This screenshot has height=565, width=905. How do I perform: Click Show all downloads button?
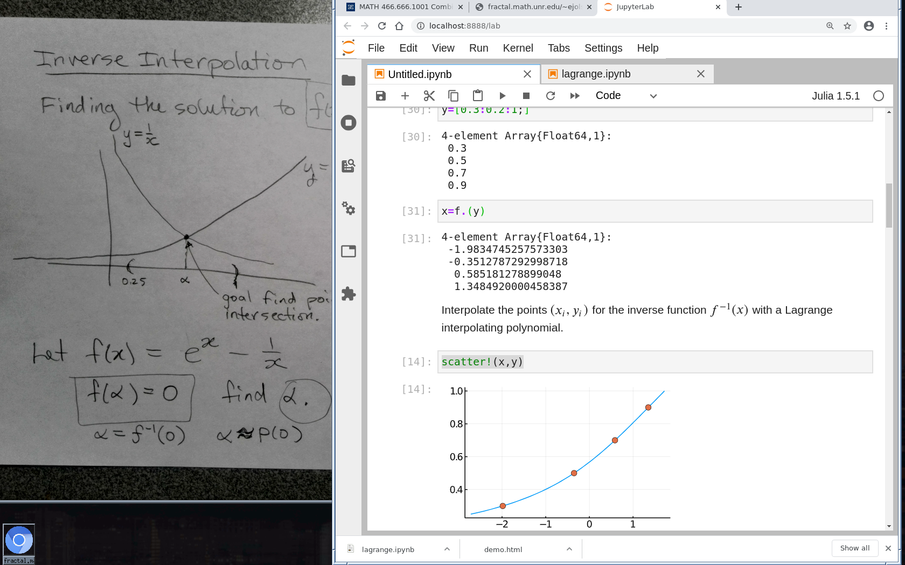854,548
